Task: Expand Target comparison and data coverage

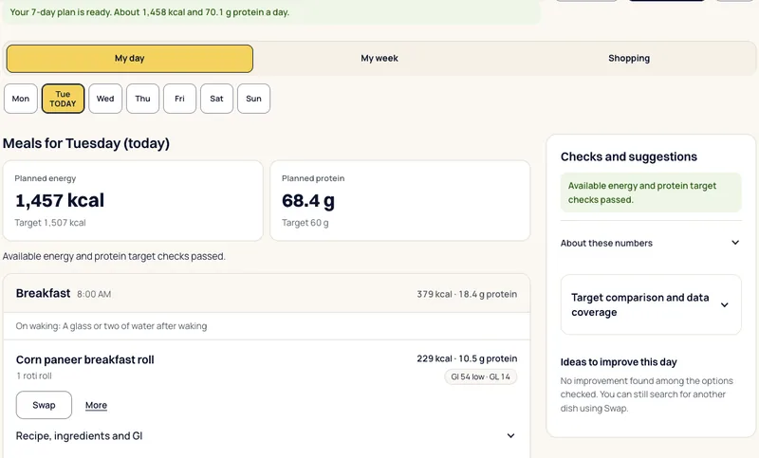Action: pos(651,304)
